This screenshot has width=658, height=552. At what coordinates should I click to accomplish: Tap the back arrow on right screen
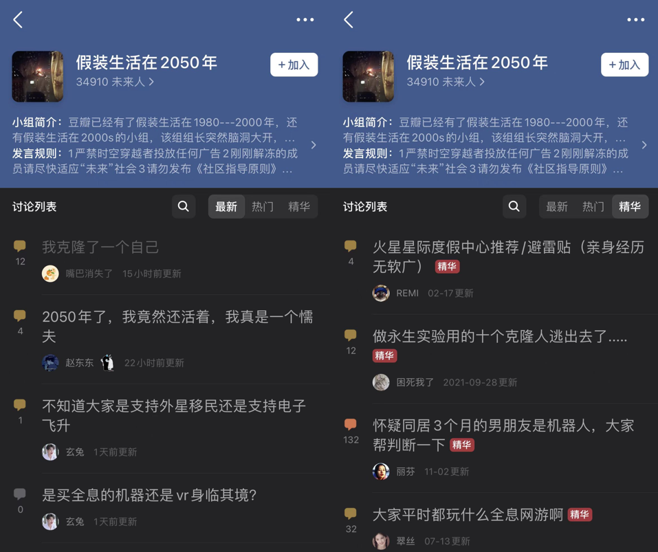coord(349,20)
